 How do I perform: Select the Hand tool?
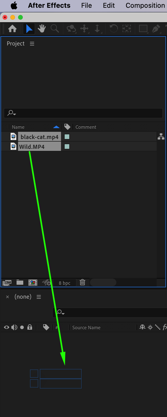point(42,28)
